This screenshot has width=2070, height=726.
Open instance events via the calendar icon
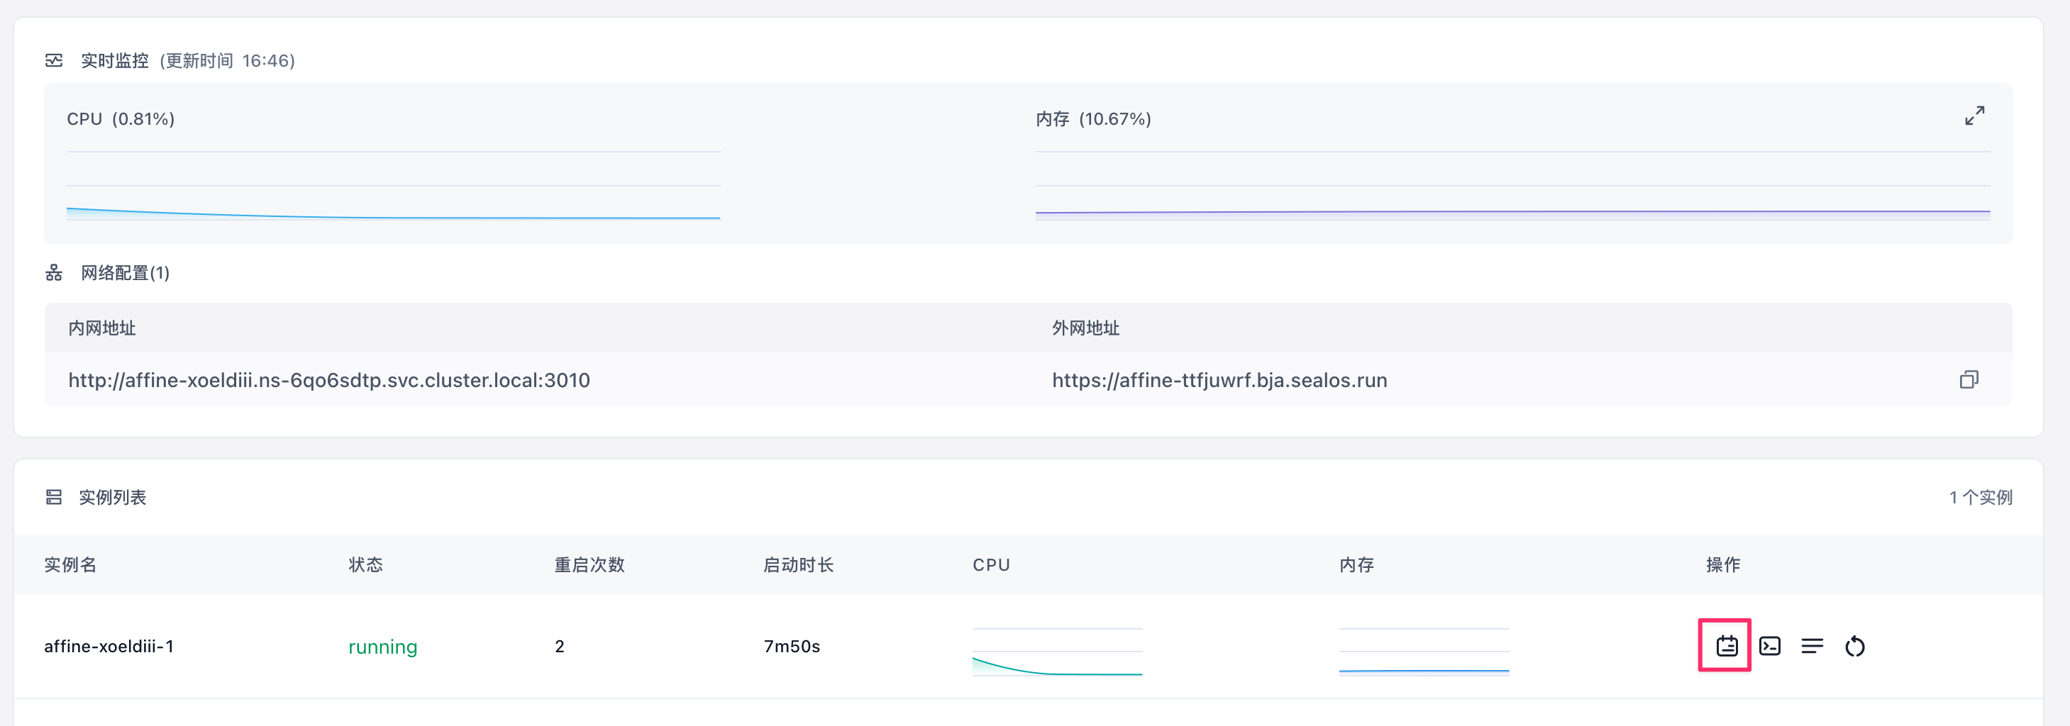pyautogui.click(x=1725, y=646)
